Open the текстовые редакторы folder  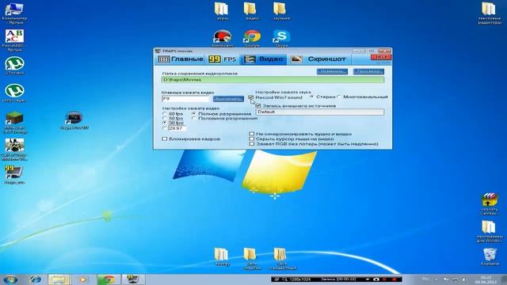(x=490, y=13)
